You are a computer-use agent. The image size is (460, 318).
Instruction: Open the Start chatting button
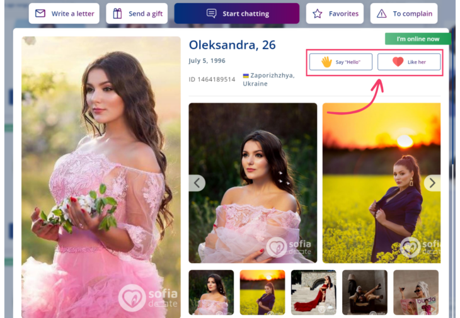pyautogui.click(x=237, y=13)
